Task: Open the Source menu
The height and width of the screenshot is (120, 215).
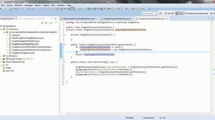Action: pyautogui.click(x=10, y=5)
